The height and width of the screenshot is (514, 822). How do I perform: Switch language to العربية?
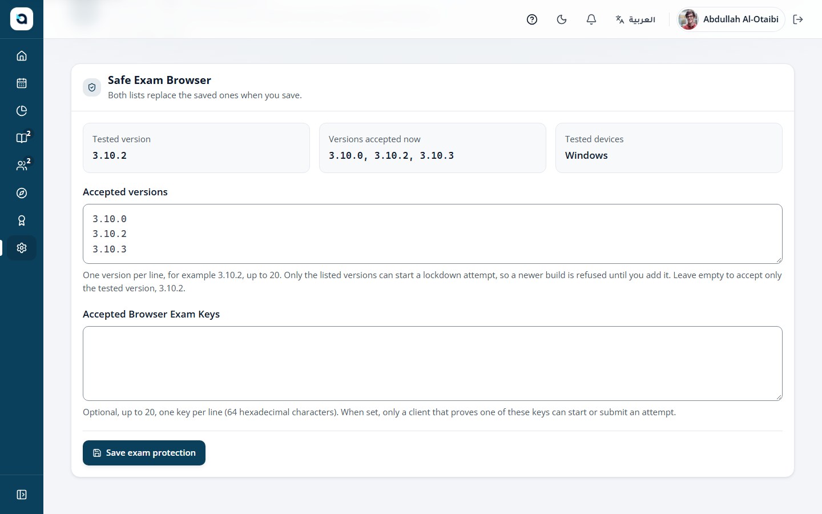click(635, 19)
